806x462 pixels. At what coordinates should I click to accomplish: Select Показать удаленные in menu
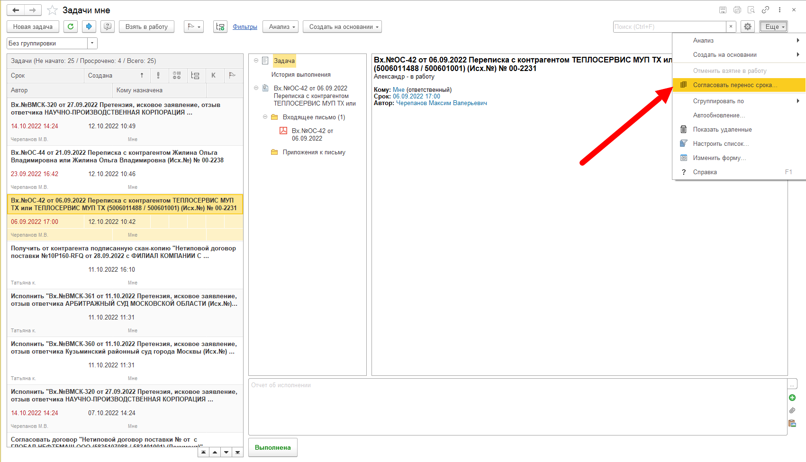[x=739, y=129]
